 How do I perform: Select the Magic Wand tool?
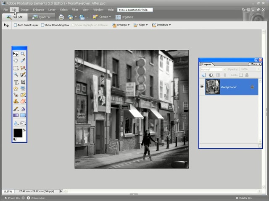click(16, 75)
